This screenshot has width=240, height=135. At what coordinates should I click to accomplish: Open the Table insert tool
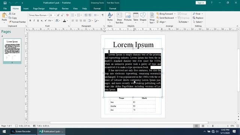point(136,18)
